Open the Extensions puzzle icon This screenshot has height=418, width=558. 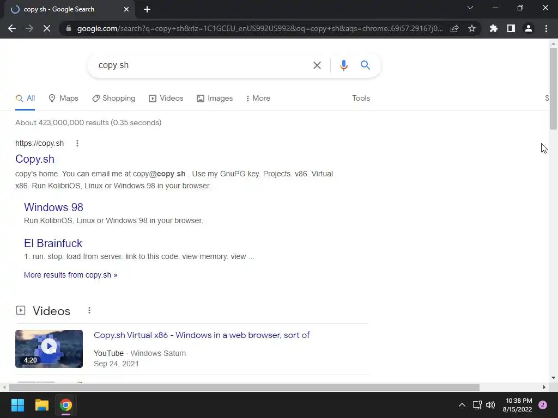pos(494,28)
